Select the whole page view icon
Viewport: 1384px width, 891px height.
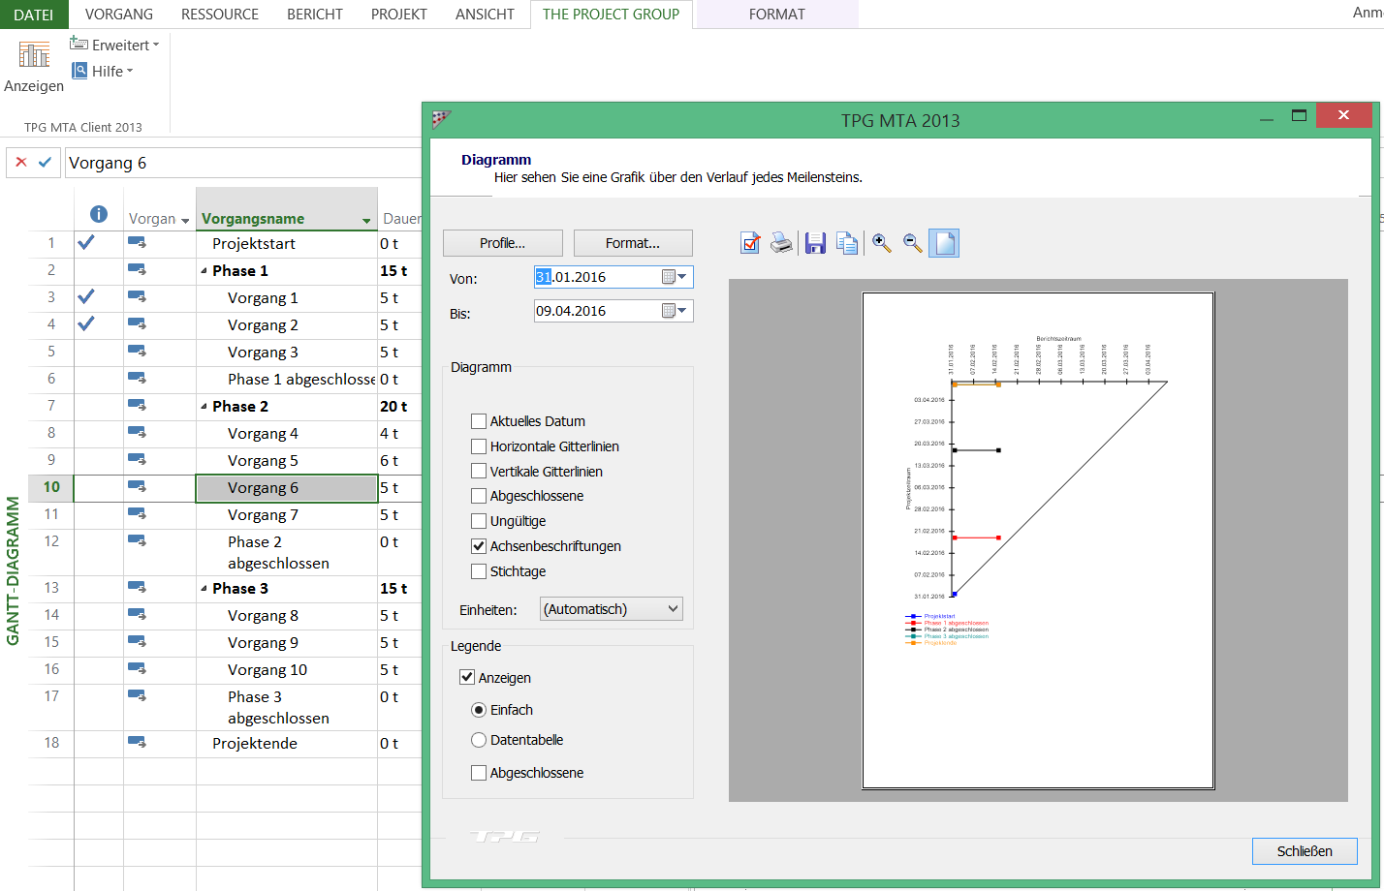[944, 243]
